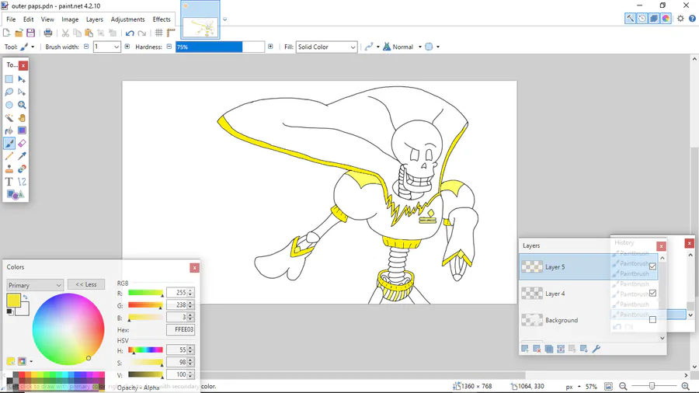
Task: Select the Rectangle Select tool
Action: (9, 79)
